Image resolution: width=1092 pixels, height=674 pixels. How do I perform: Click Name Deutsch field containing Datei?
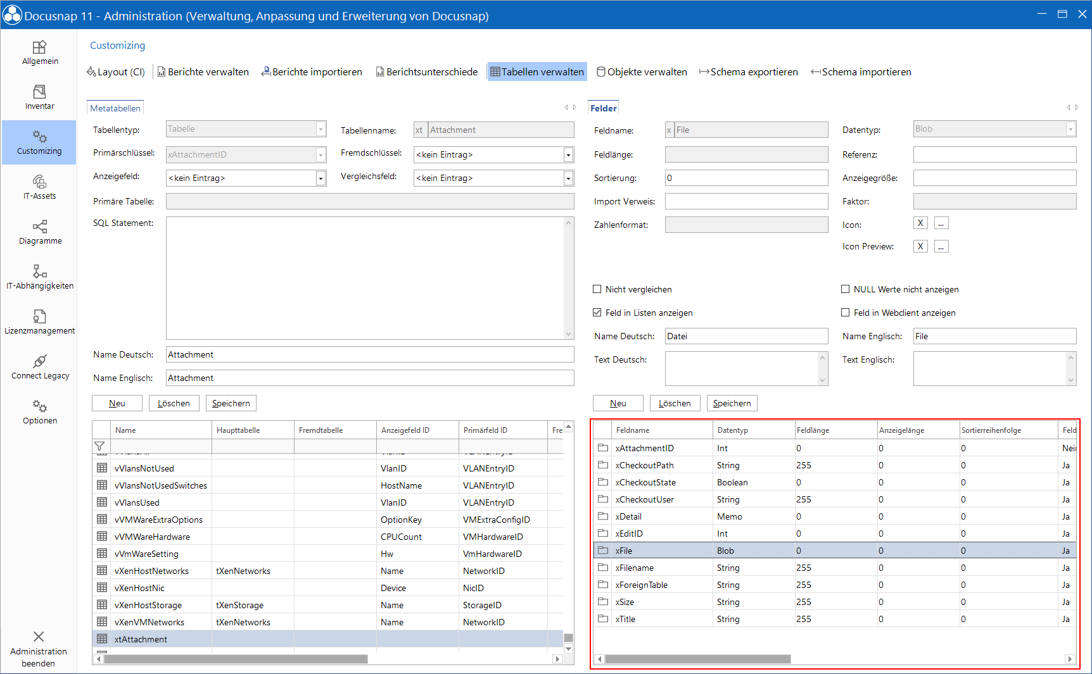[746, 336]
